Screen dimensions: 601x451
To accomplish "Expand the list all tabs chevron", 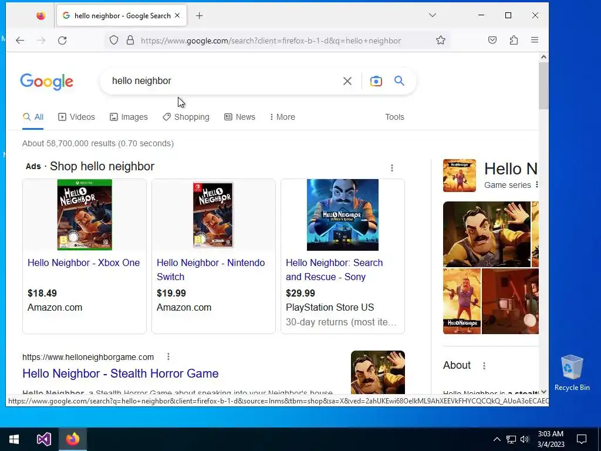I will (433, 15).
